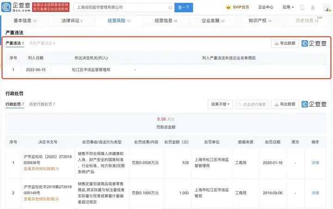Export data in the 行政处罚 section
The width and height of the screenshot is (333, 209).
(285, 104)
